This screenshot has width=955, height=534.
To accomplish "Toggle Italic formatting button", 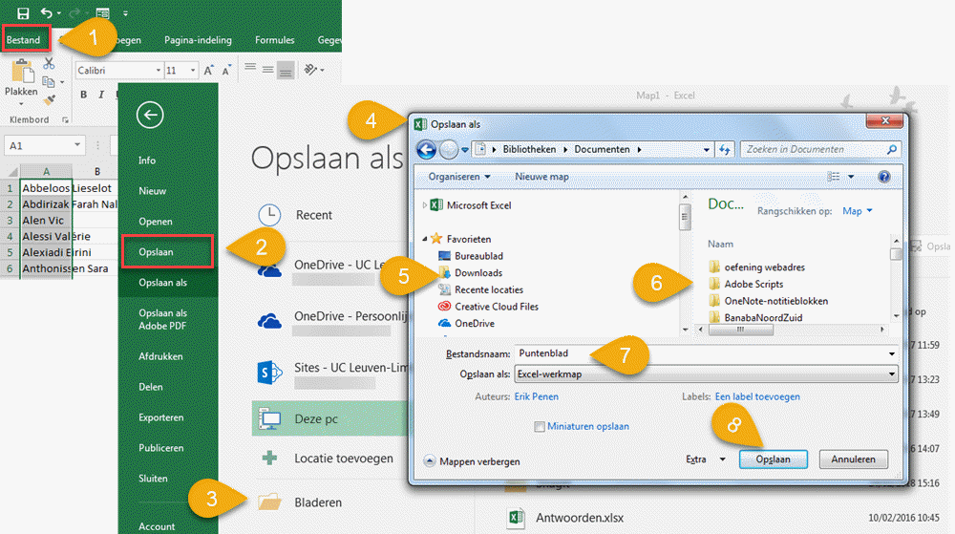I will point(101,95).
